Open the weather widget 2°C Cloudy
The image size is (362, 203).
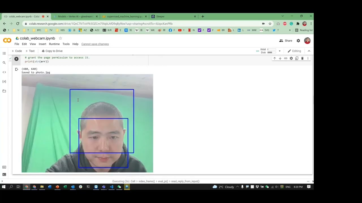coord(223,187)
